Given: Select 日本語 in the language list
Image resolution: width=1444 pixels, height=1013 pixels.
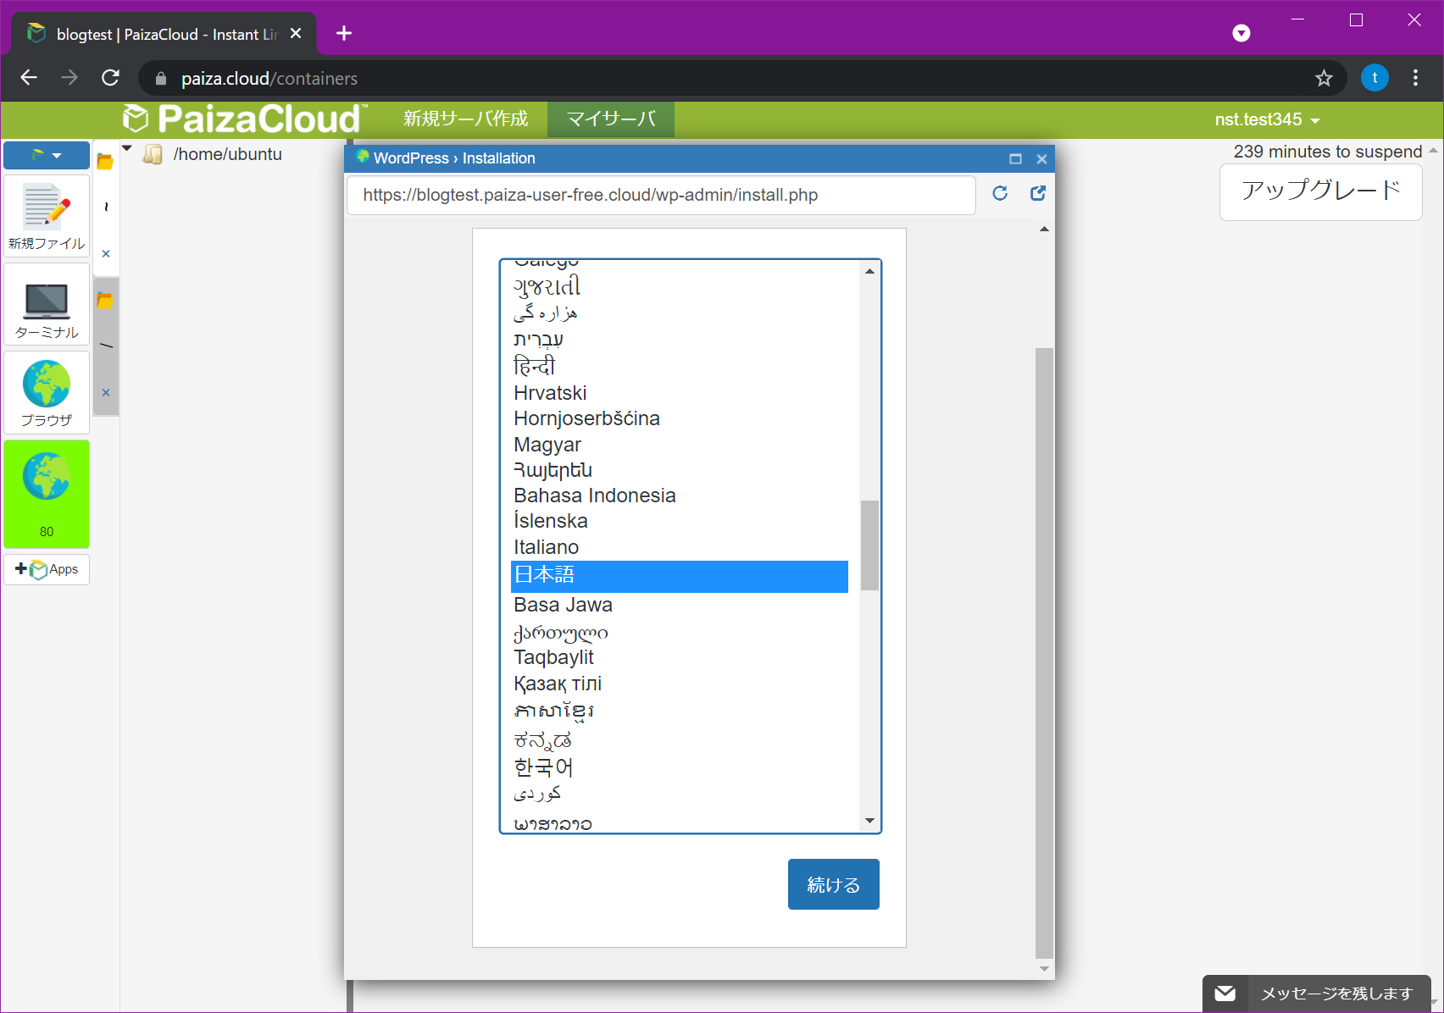Looking at the screenshot, I should coord(680,576).
